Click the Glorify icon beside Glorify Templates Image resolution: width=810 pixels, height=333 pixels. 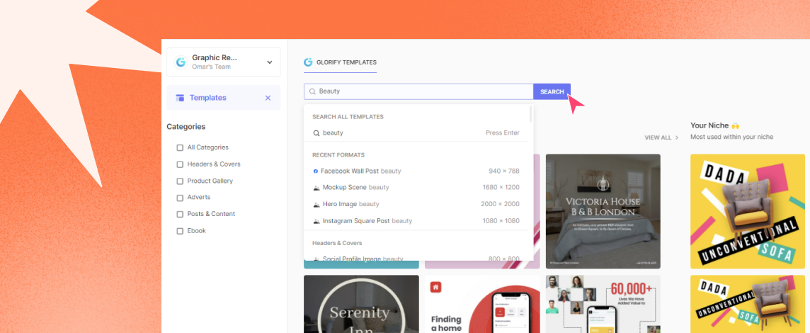click(309, 62)
